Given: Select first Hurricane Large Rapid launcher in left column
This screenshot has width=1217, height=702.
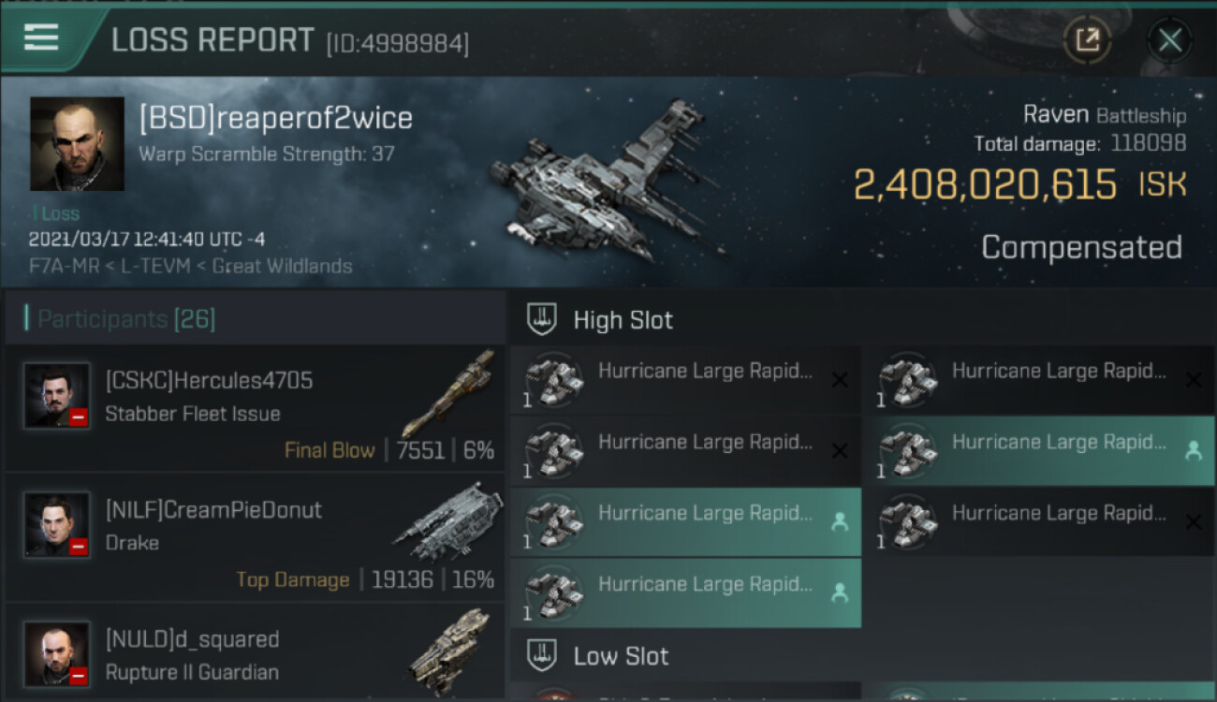Looking at the screenshot, I should [x=684, y=380].
